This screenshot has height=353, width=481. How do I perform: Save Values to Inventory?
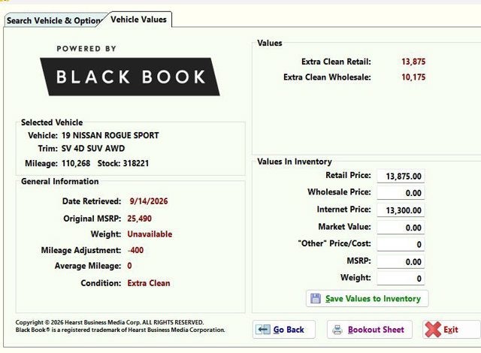click(368, 298)
